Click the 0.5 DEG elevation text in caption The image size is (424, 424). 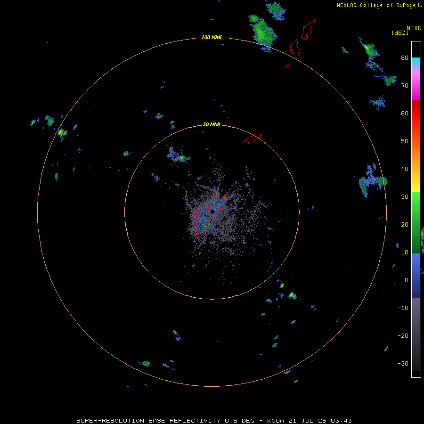(239, 421)
